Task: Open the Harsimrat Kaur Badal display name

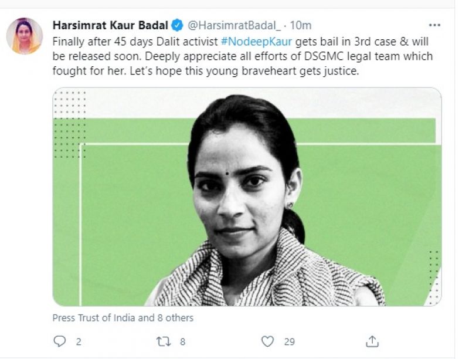Action: [x=110, y=25]
